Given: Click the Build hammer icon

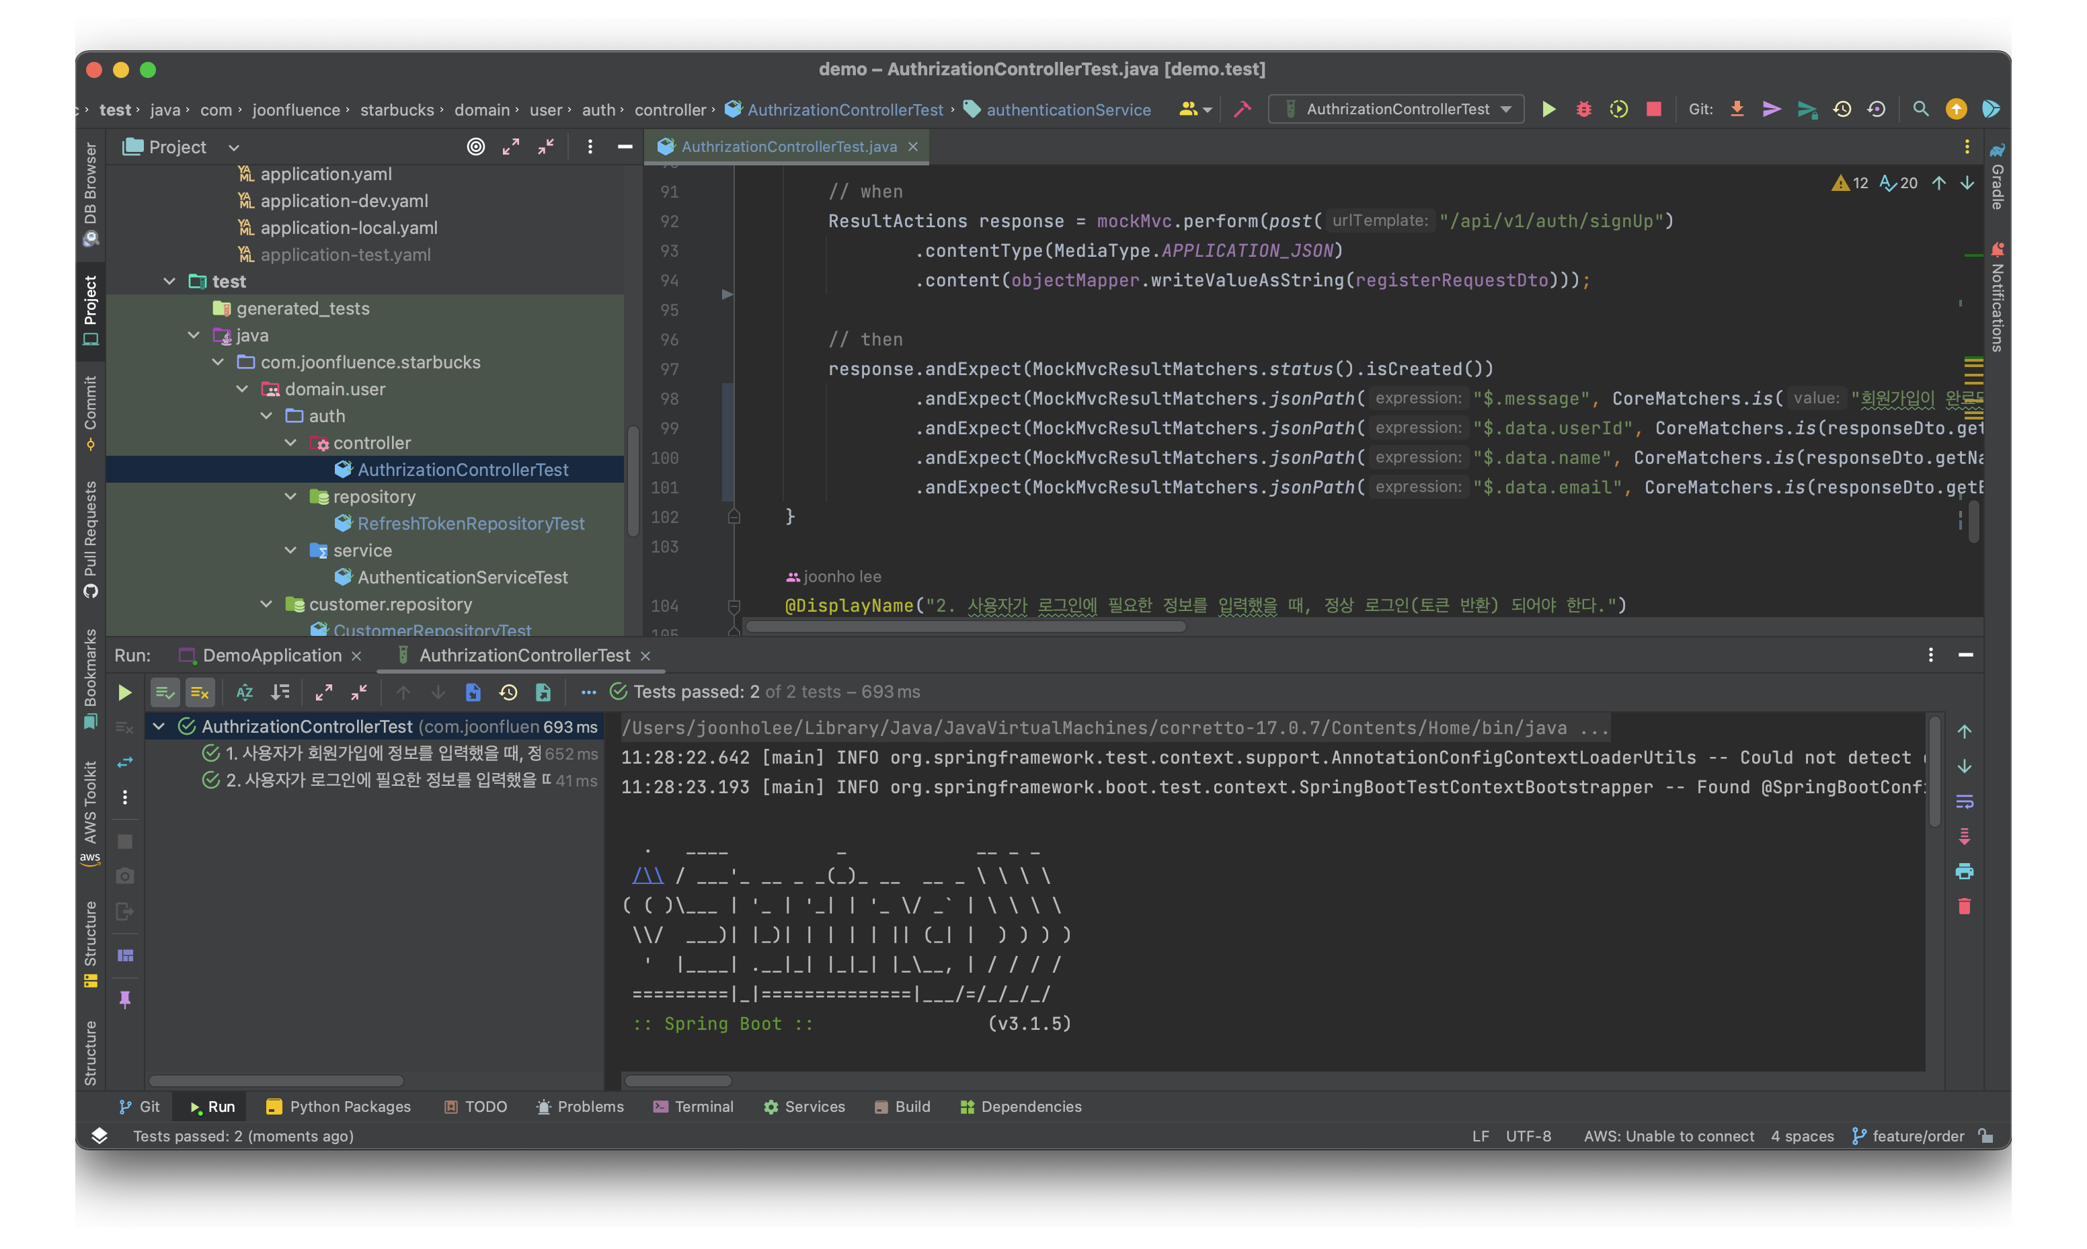Looking at the screenshot, I should coord(1242,110).
